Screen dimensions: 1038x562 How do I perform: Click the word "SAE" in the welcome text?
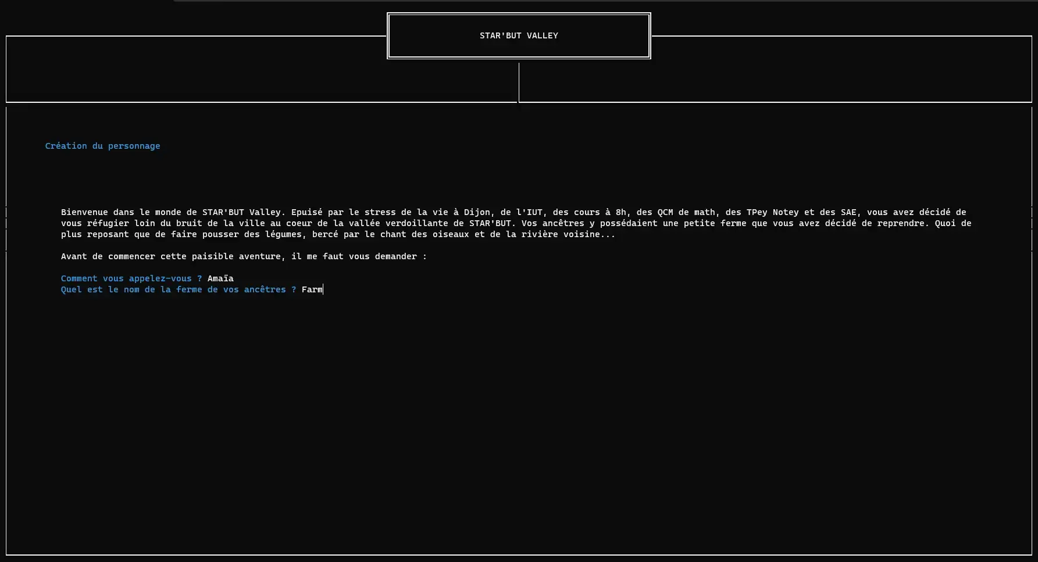[x=848, y=212]
